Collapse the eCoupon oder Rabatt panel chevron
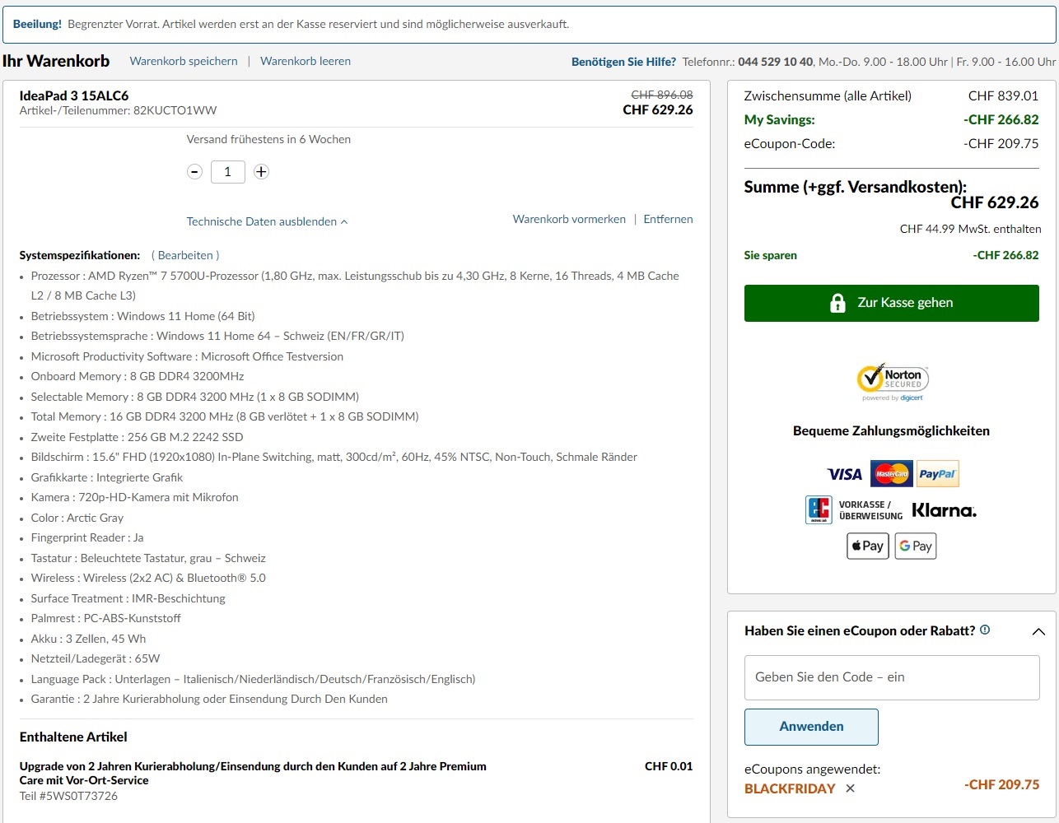The width and height of the screenshot is (1059, 823). (1038, 631)
